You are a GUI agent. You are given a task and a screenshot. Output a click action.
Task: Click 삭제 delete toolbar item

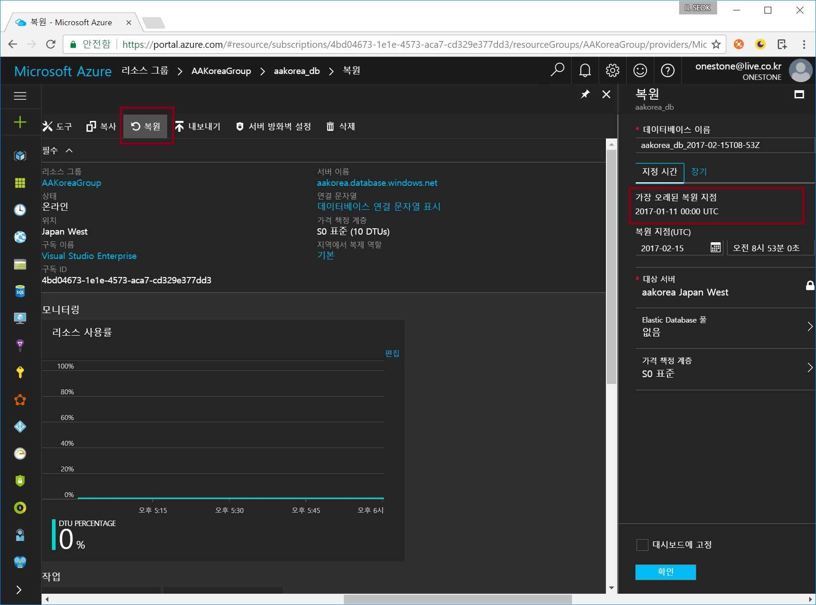click(341, 126)
